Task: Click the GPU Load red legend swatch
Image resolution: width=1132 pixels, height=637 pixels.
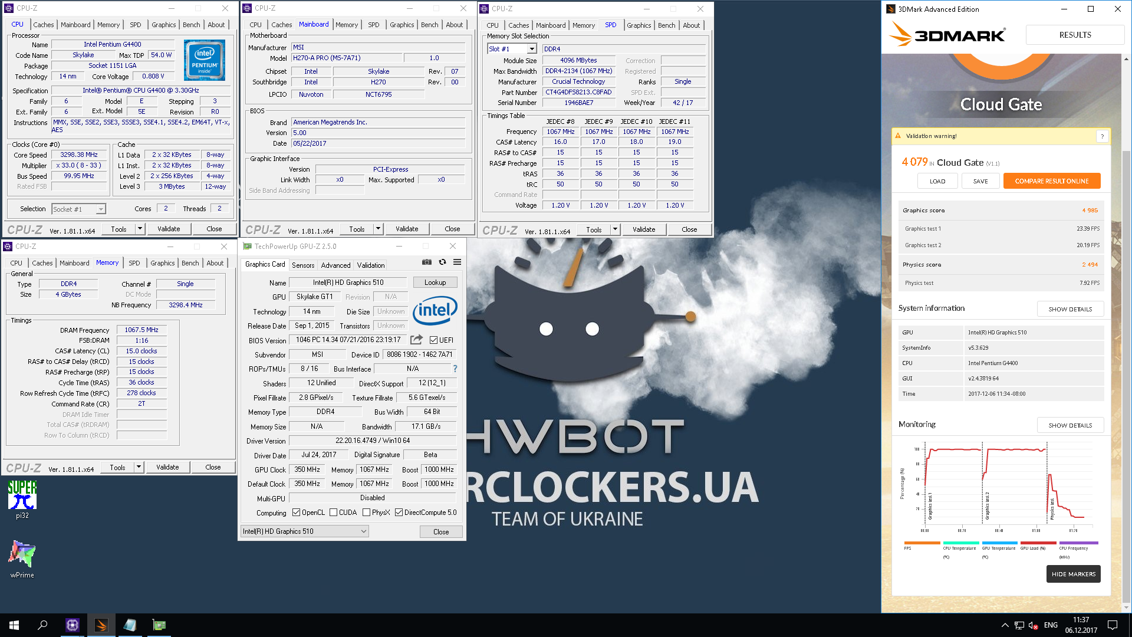Action: point(1038,543)
